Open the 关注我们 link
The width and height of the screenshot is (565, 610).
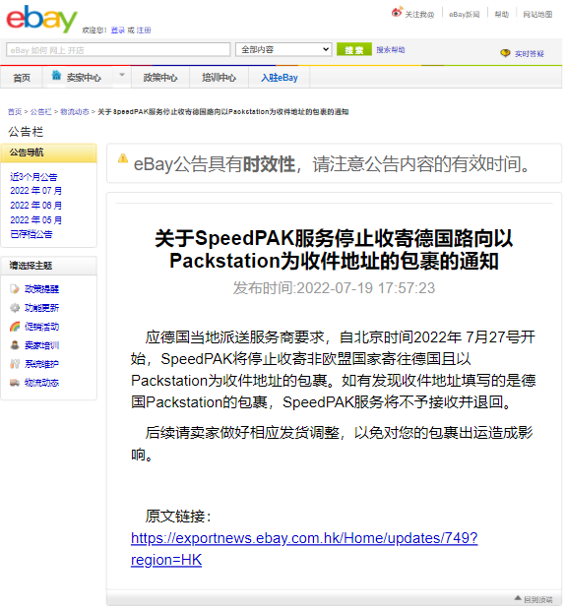click(419, 15)
